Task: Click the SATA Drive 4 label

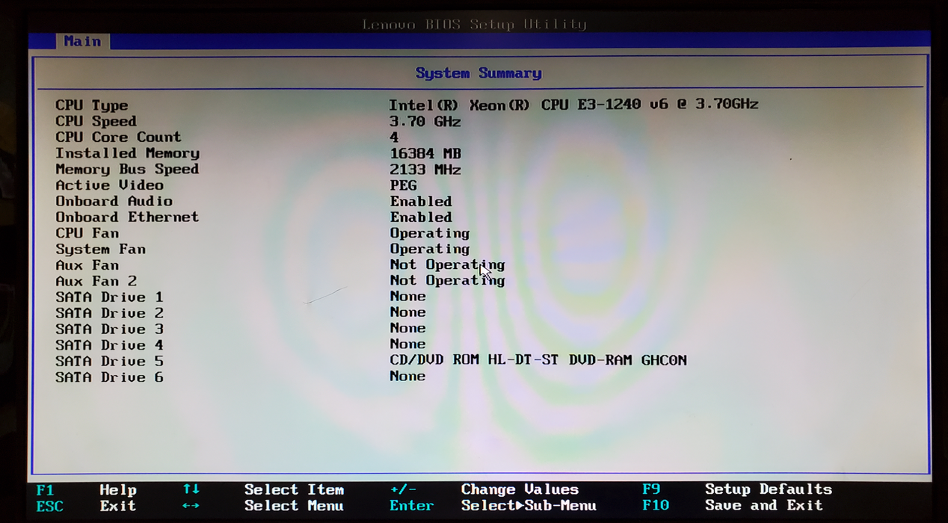Action: (109, 345)
